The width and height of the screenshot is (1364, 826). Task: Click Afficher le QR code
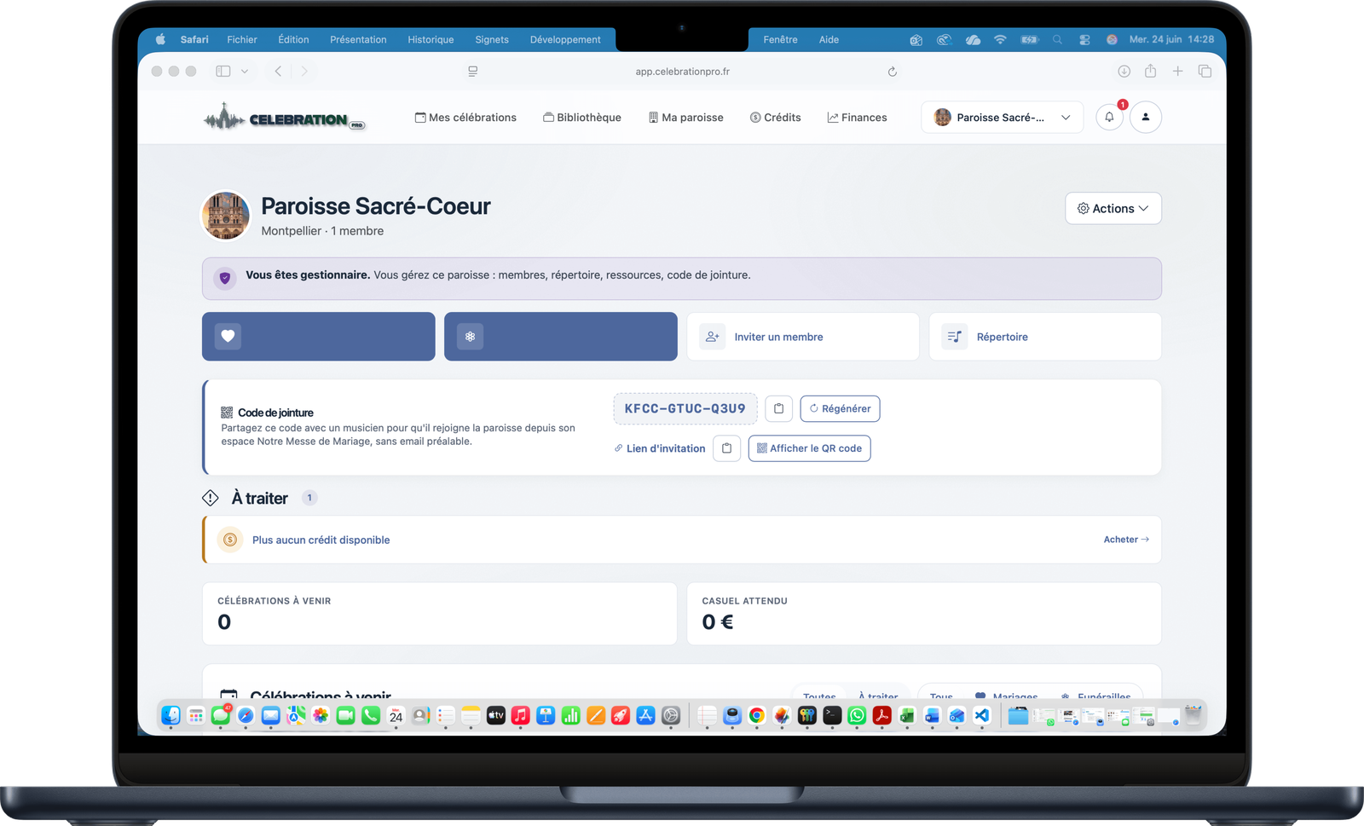(809, 448)
